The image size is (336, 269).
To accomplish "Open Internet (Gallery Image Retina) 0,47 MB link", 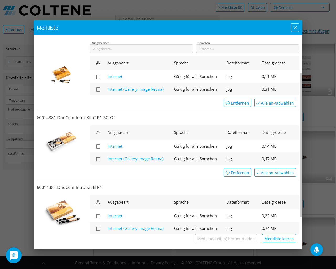I will coord(135,159).
